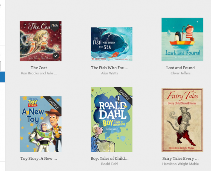This screenshot has height=171, width=211.
Task: Select author name Roald Dahl below the cover
Action: click(110, 164)
